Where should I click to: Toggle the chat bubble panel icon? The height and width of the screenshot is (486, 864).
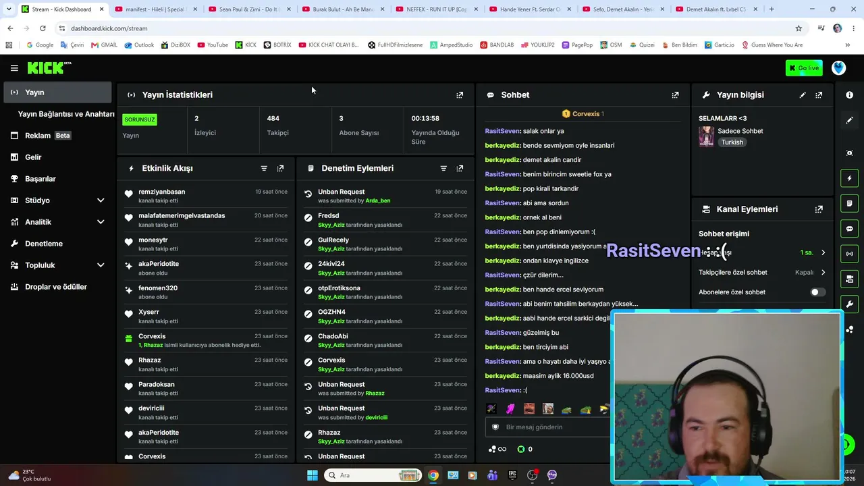[x=849, y=229]
